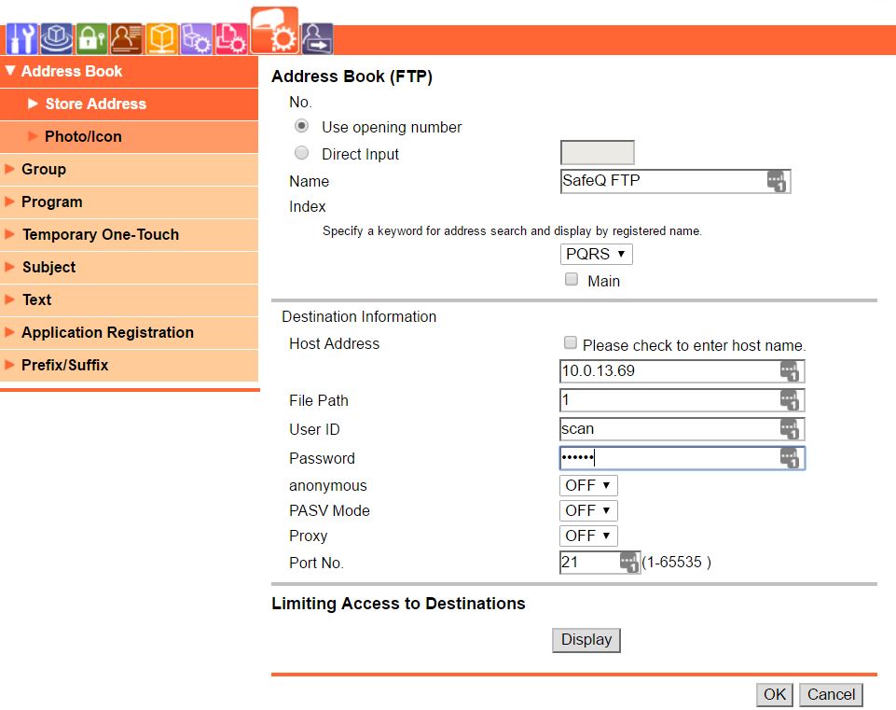
Task: Open the Proxy OFF selector
Action: 587,536
